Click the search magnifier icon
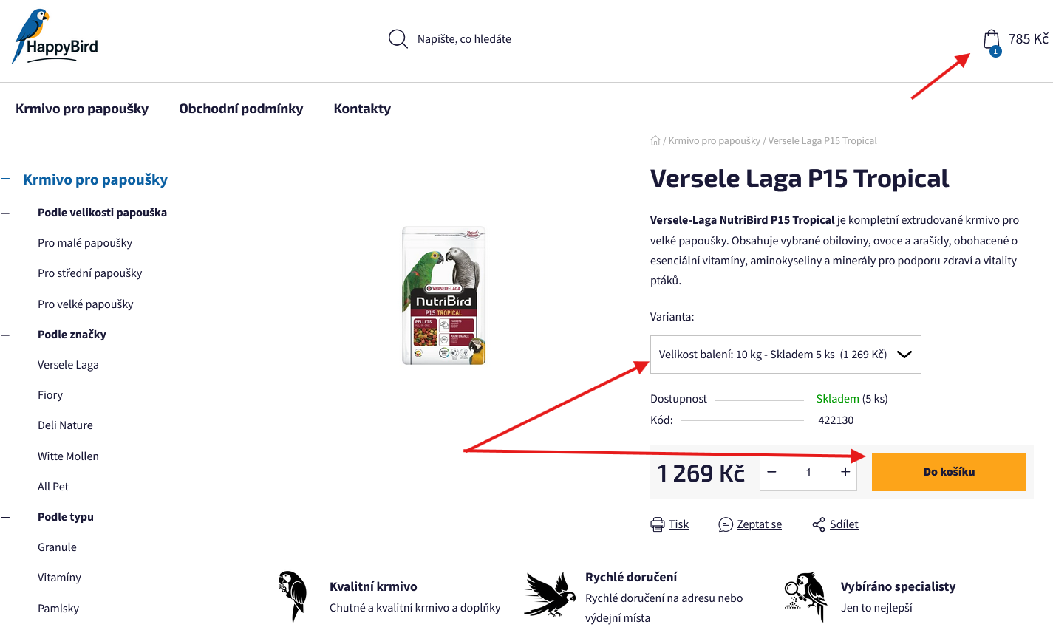 (x=398, y=39)
